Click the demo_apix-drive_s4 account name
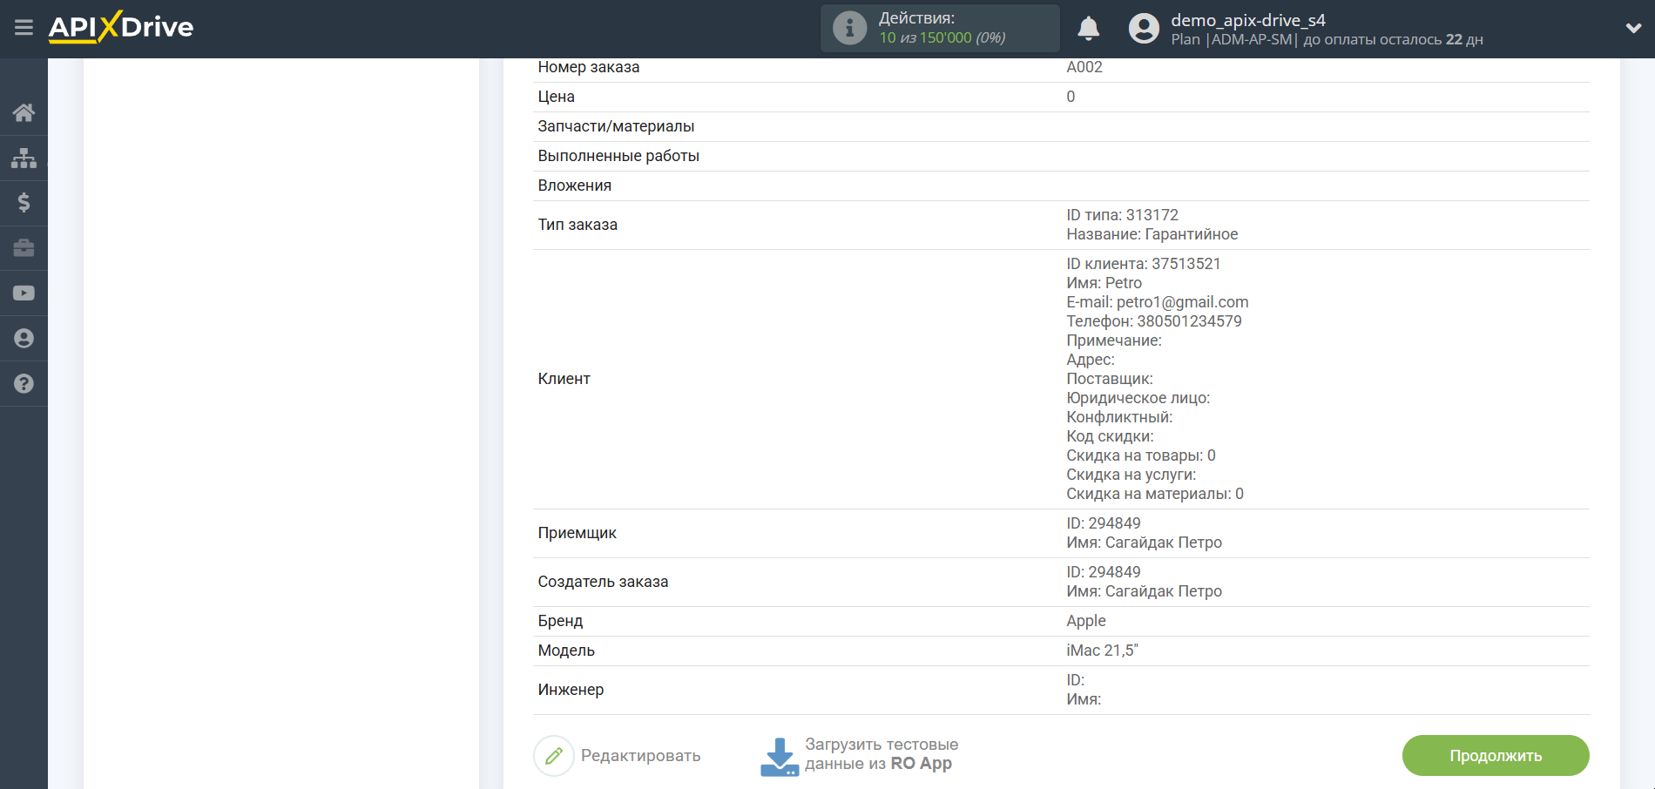This screenshot has height=789, width=1655. 1247,20
